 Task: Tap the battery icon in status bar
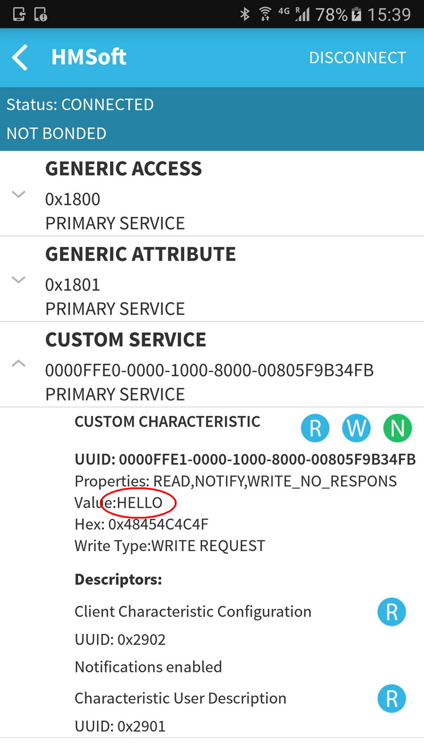[356, 14]
